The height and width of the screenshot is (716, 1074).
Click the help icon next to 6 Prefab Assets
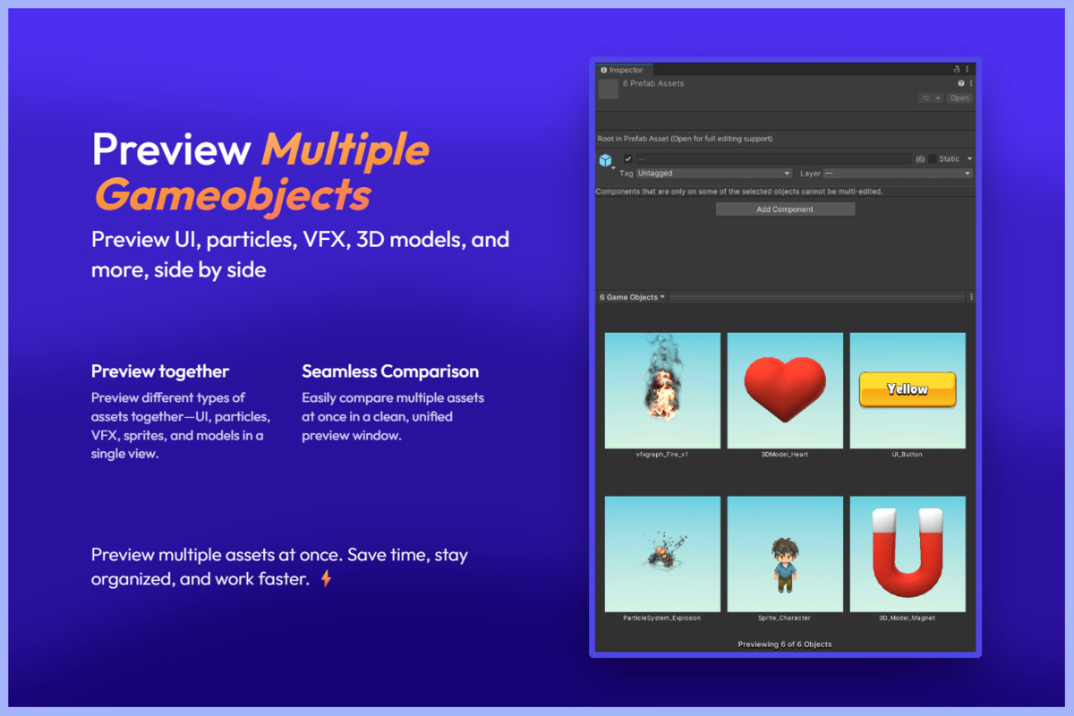click(962, 82)
